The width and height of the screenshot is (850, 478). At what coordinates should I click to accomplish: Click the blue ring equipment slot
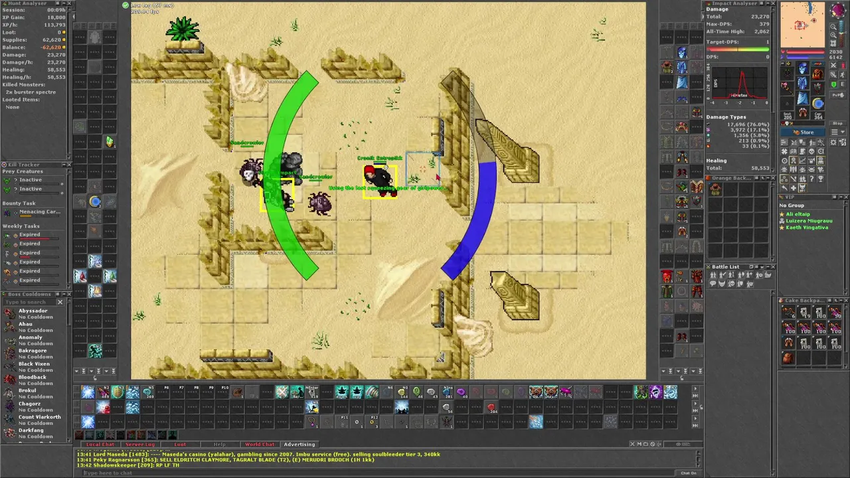pos(817,103)
